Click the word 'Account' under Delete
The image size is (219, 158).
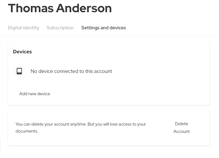tap(182, 131)
